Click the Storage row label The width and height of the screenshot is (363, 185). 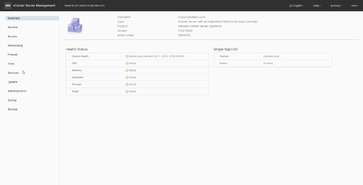click(x=76, y=84)
